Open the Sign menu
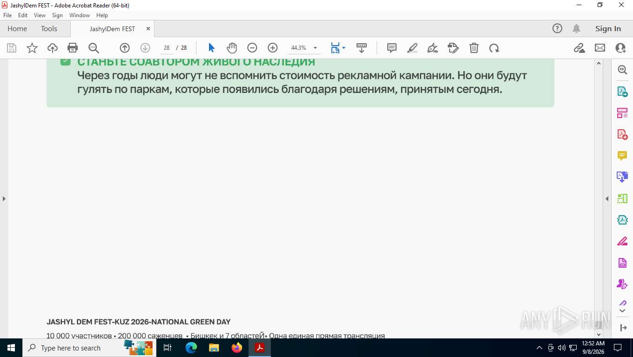This screenshot has height=357, width=633. tap(57, 15)
